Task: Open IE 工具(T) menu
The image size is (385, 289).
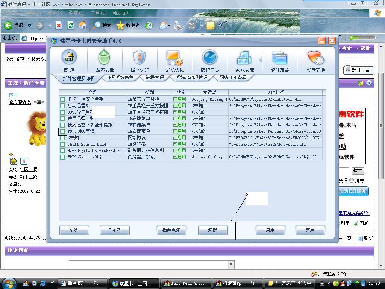Action: click(x=99, y=13)
